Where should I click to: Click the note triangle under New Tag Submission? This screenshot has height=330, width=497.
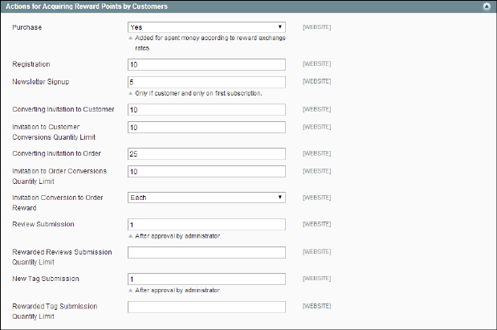131,290
